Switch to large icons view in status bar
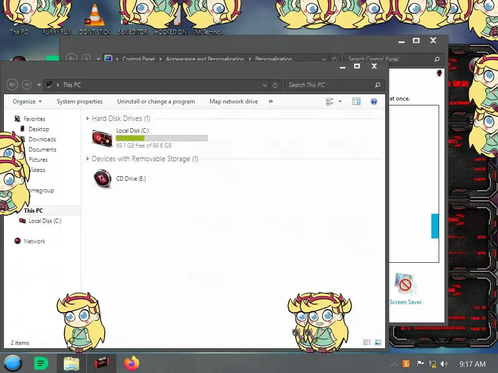Image resolution: width=498 pixels, height=373 pixels. tap(377, 342)
